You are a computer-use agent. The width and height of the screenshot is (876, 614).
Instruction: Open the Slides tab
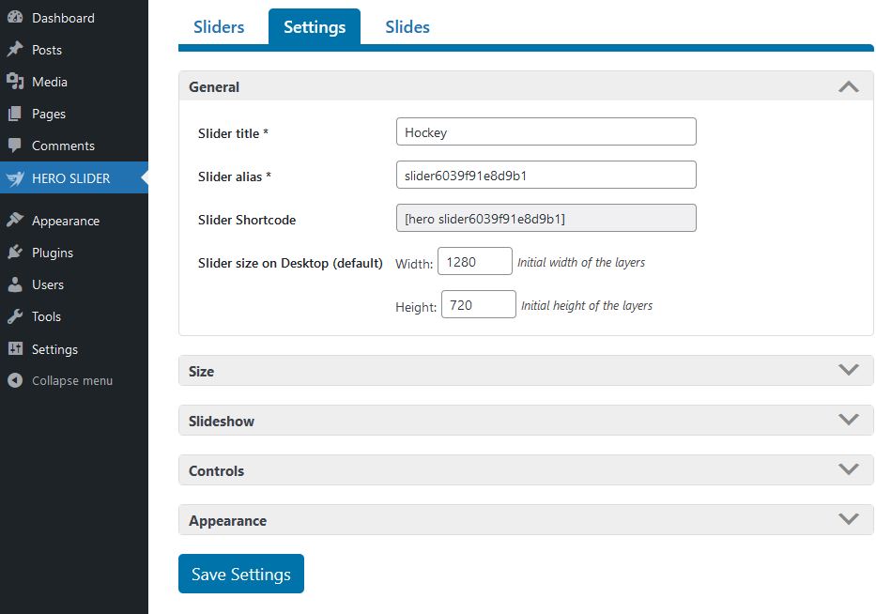pos(407,27)
